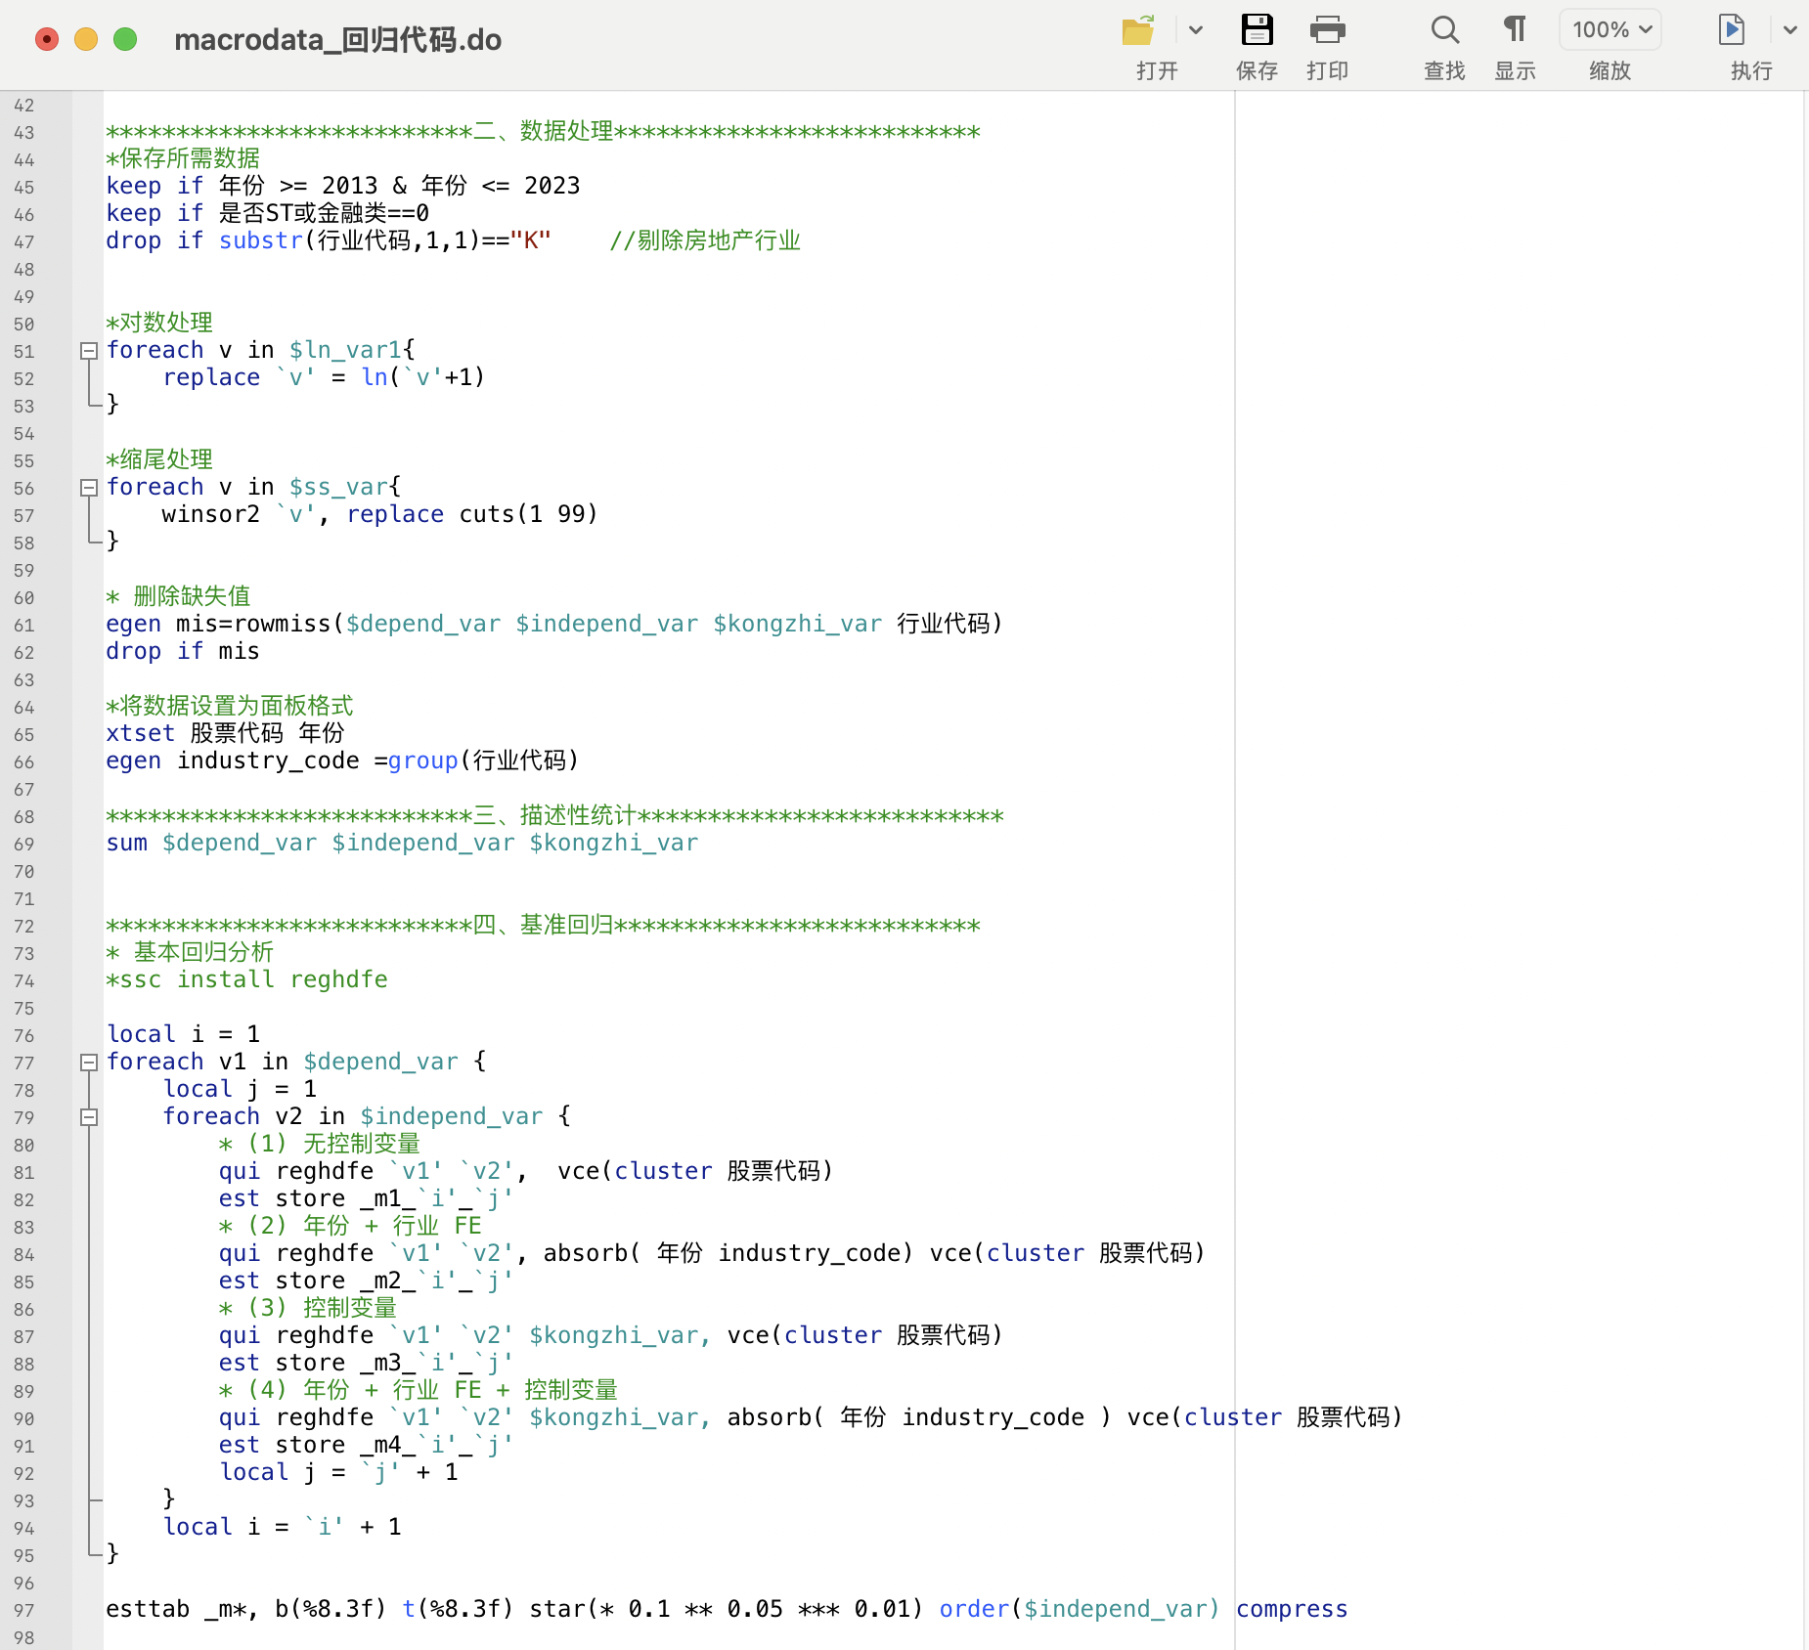This screenshot has height=1650, width=1809.
Task: Collapse the outer foreach v1 loop at line 77
Action: (x=89, y=1063)
